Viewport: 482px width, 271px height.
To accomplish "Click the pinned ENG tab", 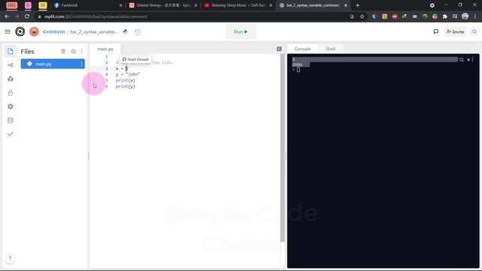I will pyautogui.click(x=12, y=5).
